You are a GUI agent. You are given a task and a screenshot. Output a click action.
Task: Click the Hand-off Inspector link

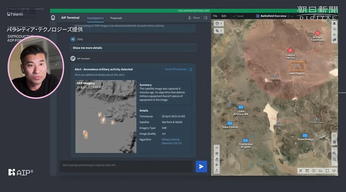[x=176, y=69]
